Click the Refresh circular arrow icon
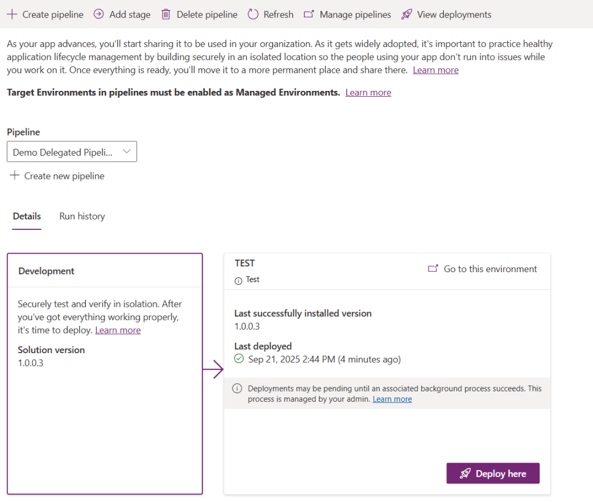This screenshot has width=593, height=502. 253,14
